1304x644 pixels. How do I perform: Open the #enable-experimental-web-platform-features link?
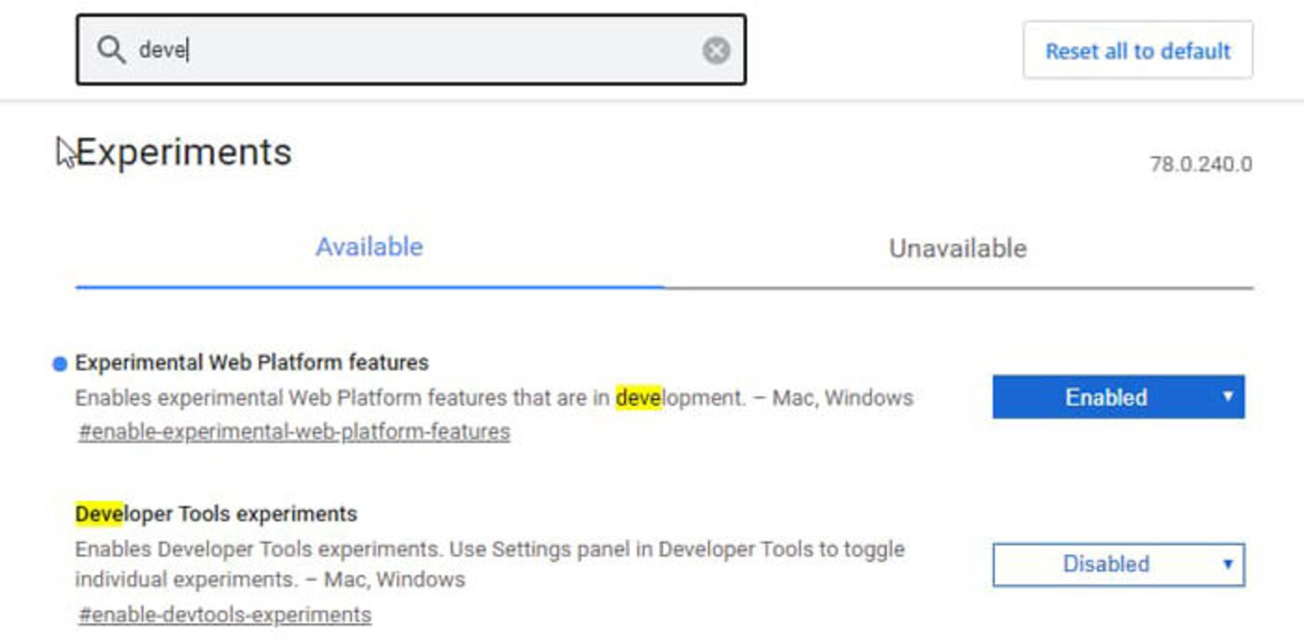(294, 432)
